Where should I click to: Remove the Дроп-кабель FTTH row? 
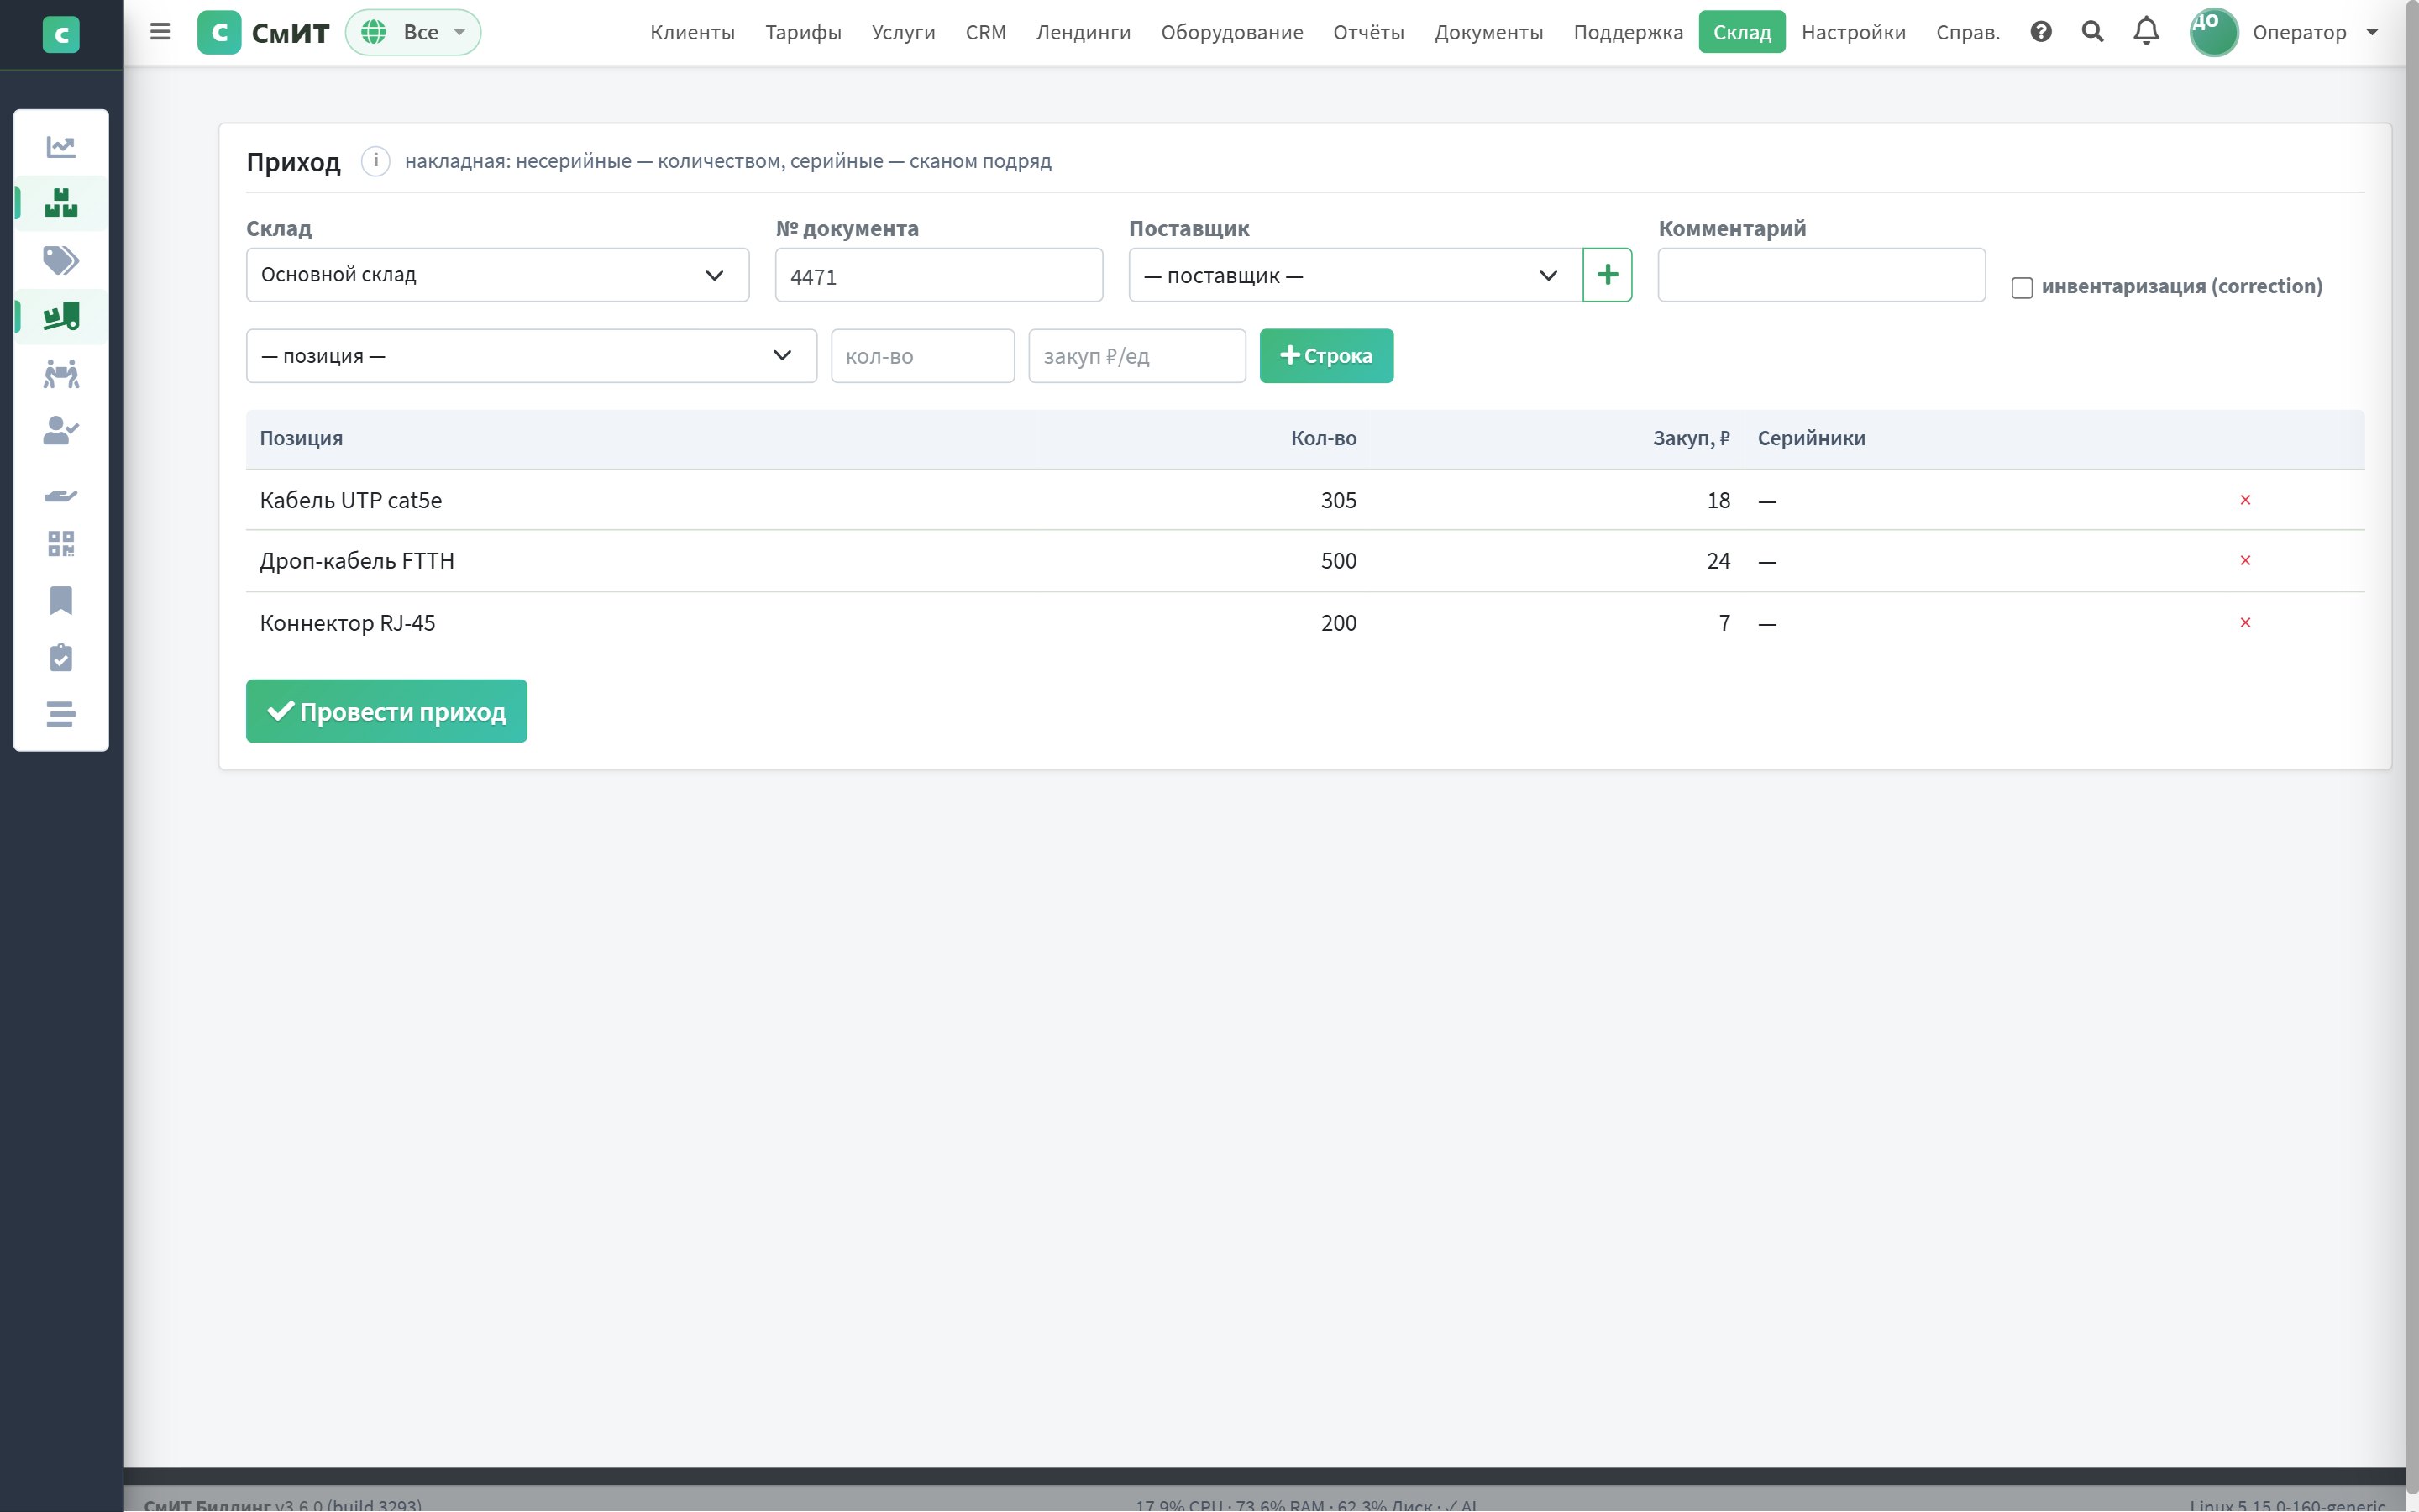(2245, 561)
